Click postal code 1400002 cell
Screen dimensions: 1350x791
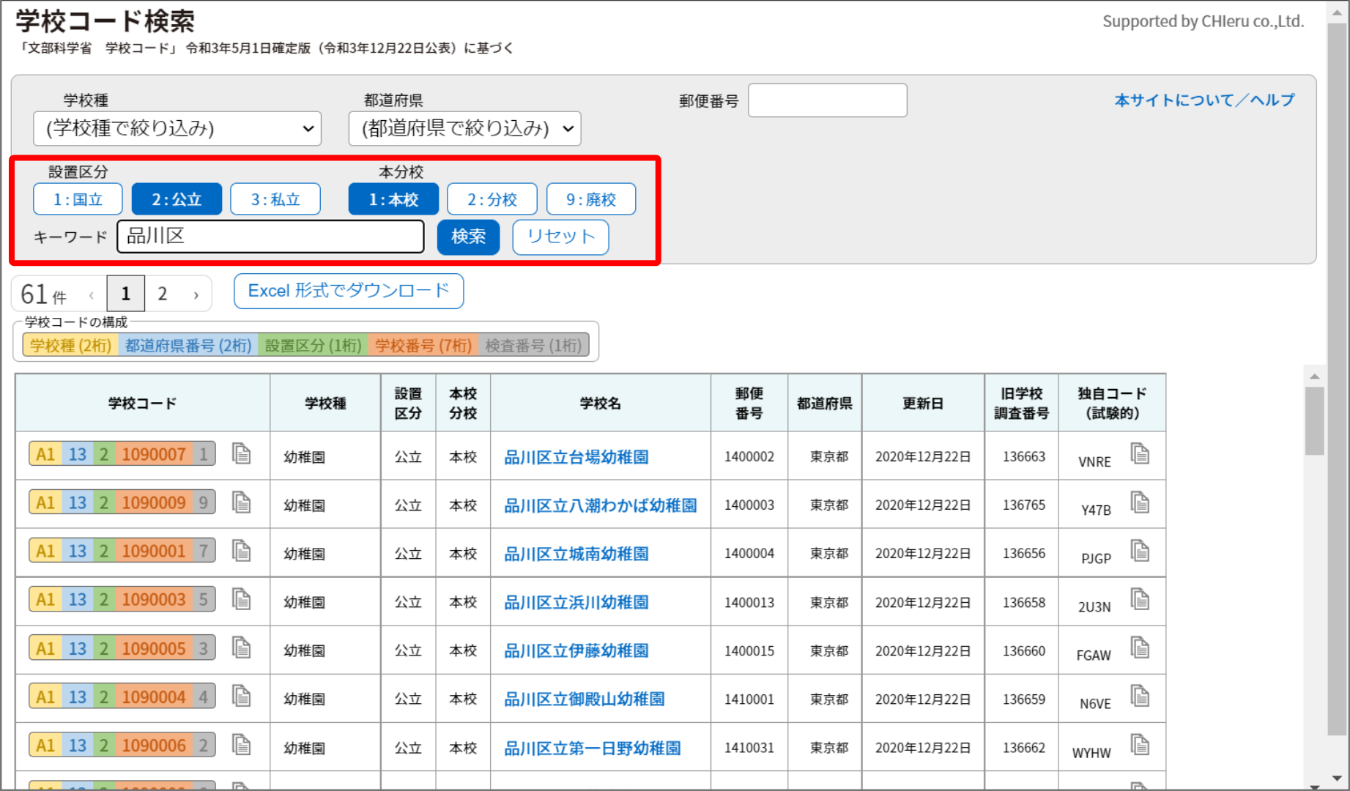pyautogui.click(x=749, y=456)
